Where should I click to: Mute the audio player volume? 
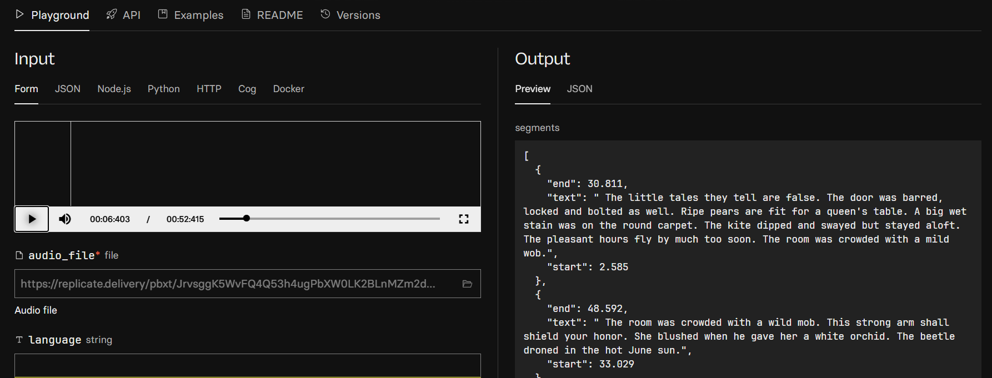[65, 219]
